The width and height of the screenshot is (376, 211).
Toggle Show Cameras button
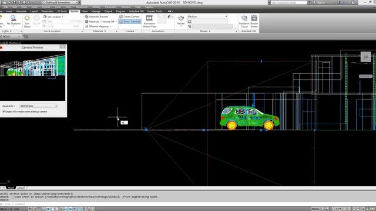129,22
